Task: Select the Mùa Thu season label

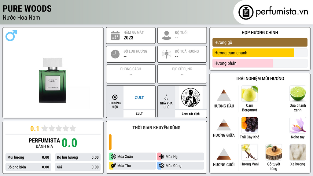Action: (124, 166)
